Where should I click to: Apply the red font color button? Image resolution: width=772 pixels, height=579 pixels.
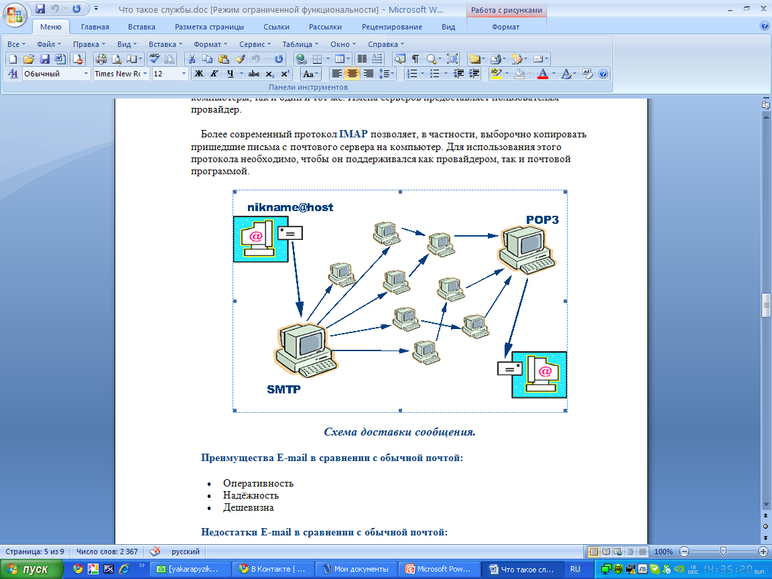543,74
